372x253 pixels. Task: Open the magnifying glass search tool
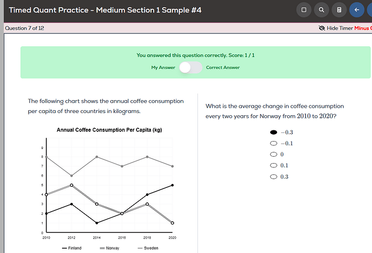(x=321, y=10)
